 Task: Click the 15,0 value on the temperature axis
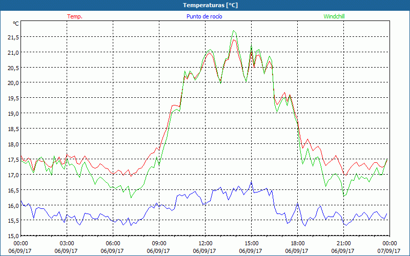tap(14, 236)
